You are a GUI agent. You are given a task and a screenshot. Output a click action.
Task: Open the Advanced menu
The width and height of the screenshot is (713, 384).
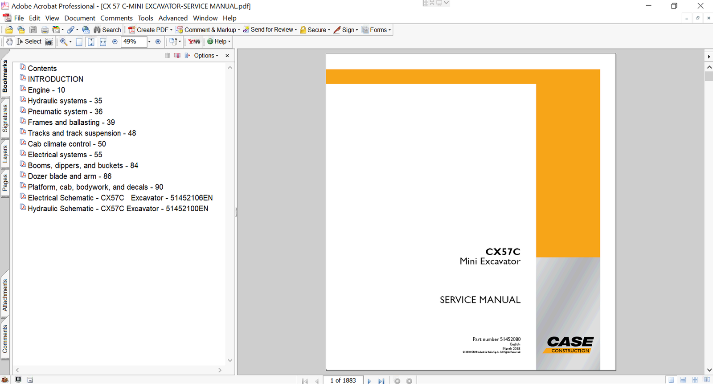point(173,18)
